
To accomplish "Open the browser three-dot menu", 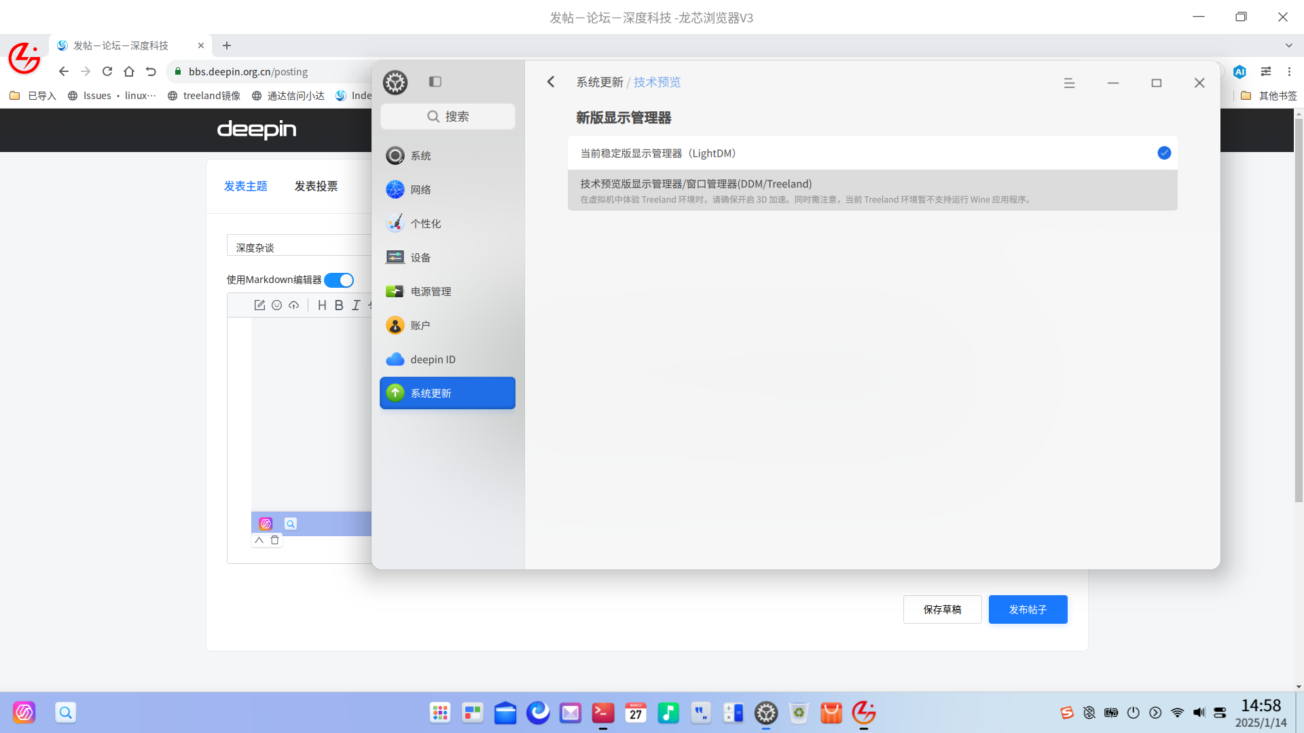I will [1289, 71].
